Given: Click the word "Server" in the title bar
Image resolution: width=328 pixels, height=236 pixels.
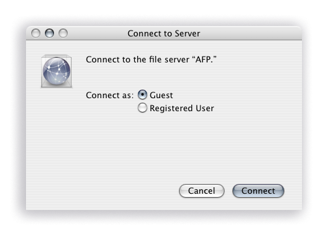Looking at the screenshot, I should 187,34.
